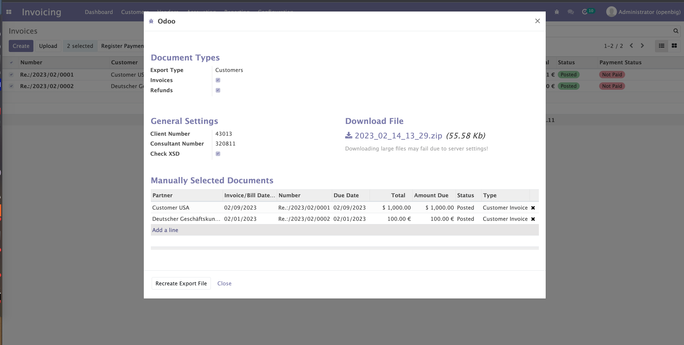Click the activity clock icon with badge
684x345 pixels.
585,12
